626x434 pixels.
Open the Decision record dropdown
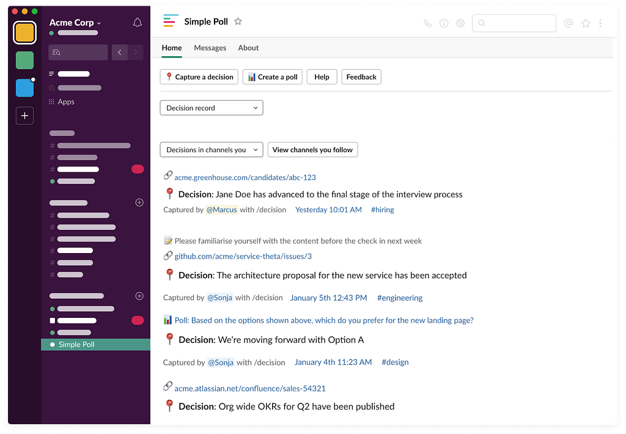tap(212, 108)
